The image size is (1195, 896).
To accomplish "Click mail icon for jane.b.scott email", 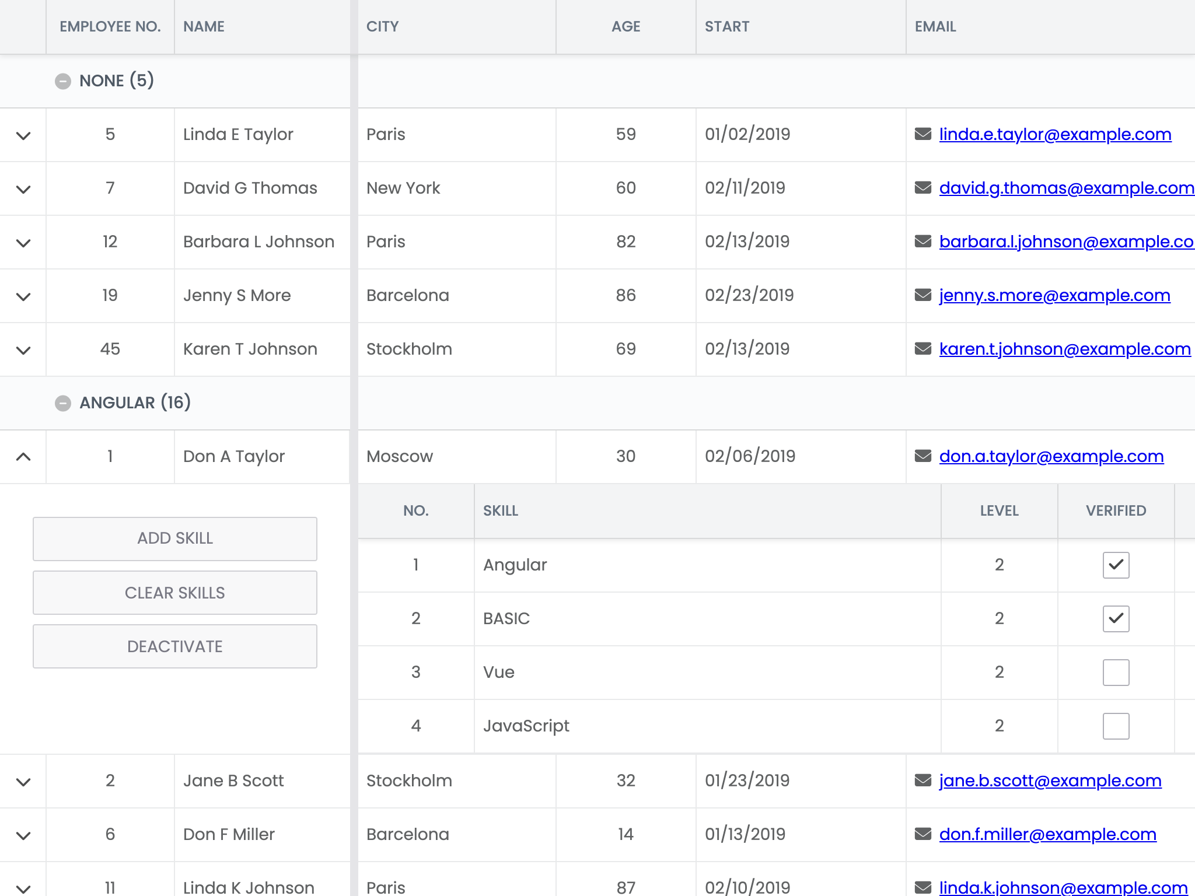I will (923, 780).
